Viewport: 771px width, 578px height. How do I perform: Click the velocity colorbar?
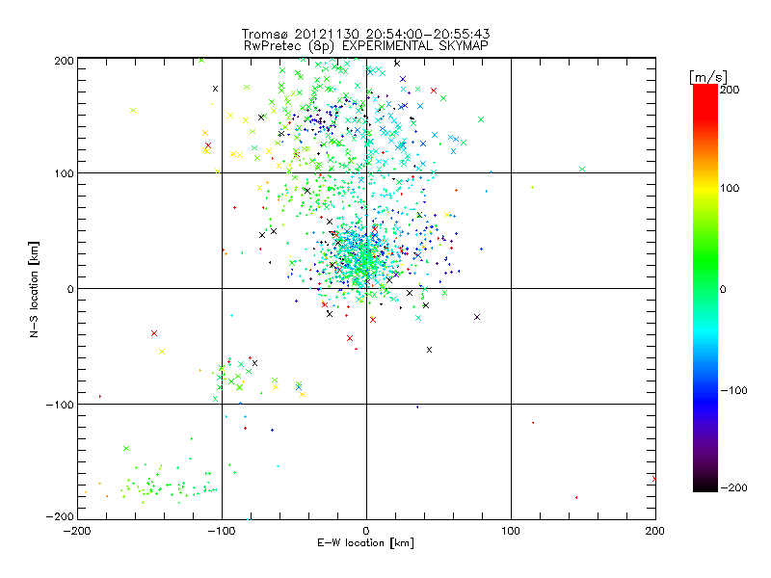[x=705, y=288]
